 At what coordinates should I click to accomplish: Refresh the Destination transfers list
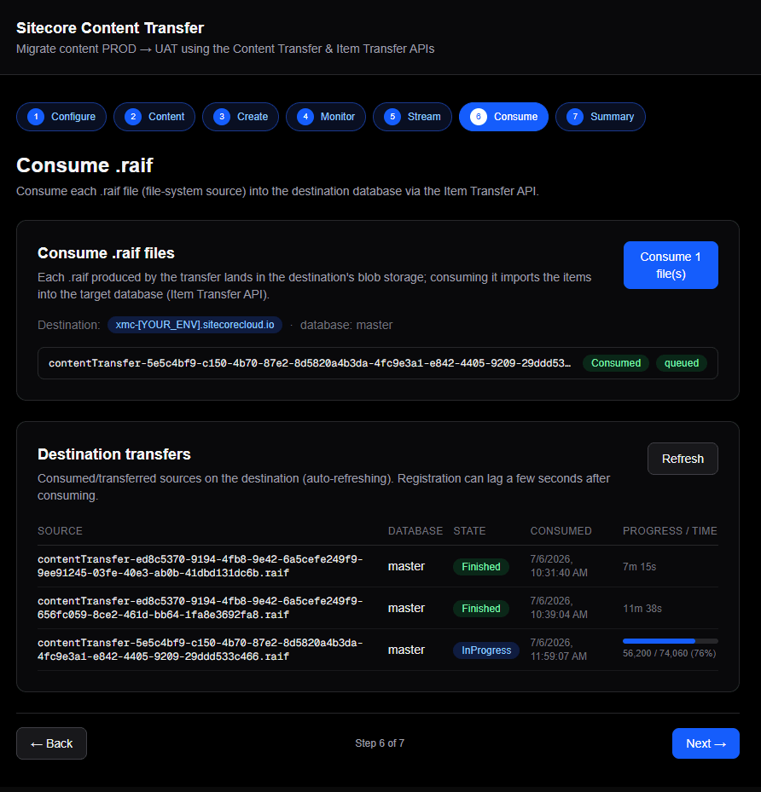(x=683, y=459)
